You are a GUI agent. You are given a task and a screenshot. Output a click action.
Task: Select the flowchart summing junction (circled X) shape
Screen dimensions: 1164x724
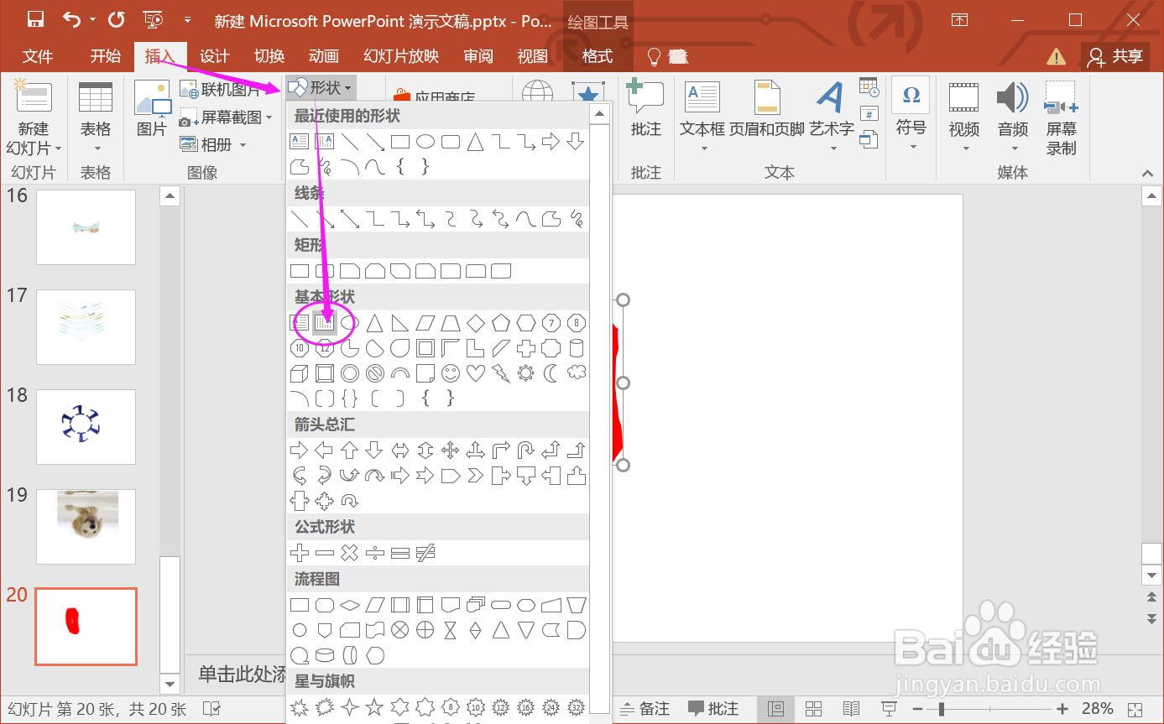pyautogui.click(x=400, y=630)
